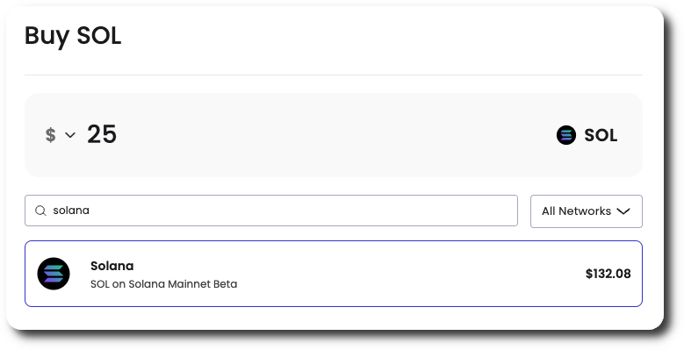This screenshot has height=350, width=684.
Task: Click the arrow inside All Networks box
Action: [623, 211]
